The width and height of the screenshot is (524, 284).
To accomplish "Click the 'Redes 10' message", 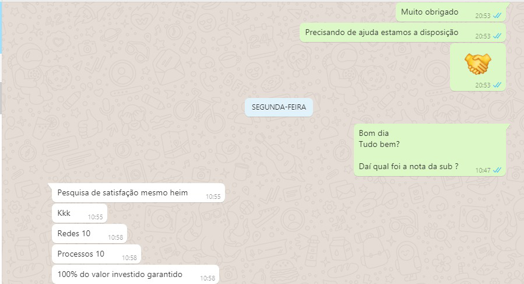I will tap(90, 233).
